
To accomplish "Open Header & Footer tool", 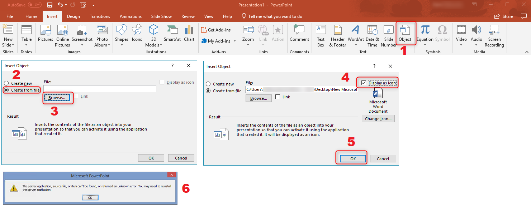I will (338, 35).
